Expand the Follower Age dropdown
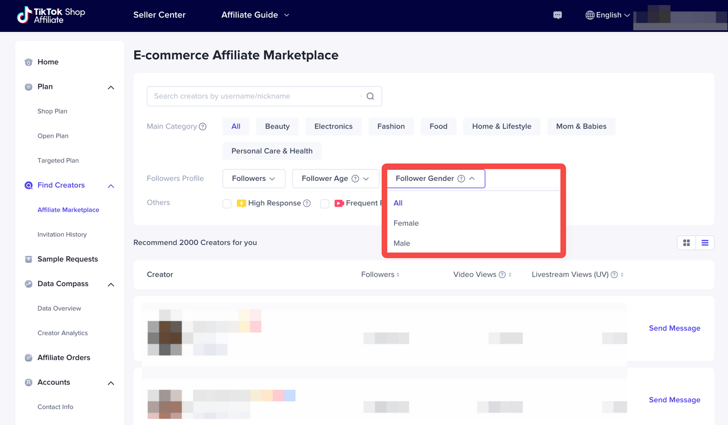This screenshot has width=728, height=425. (x=335, y=179)
